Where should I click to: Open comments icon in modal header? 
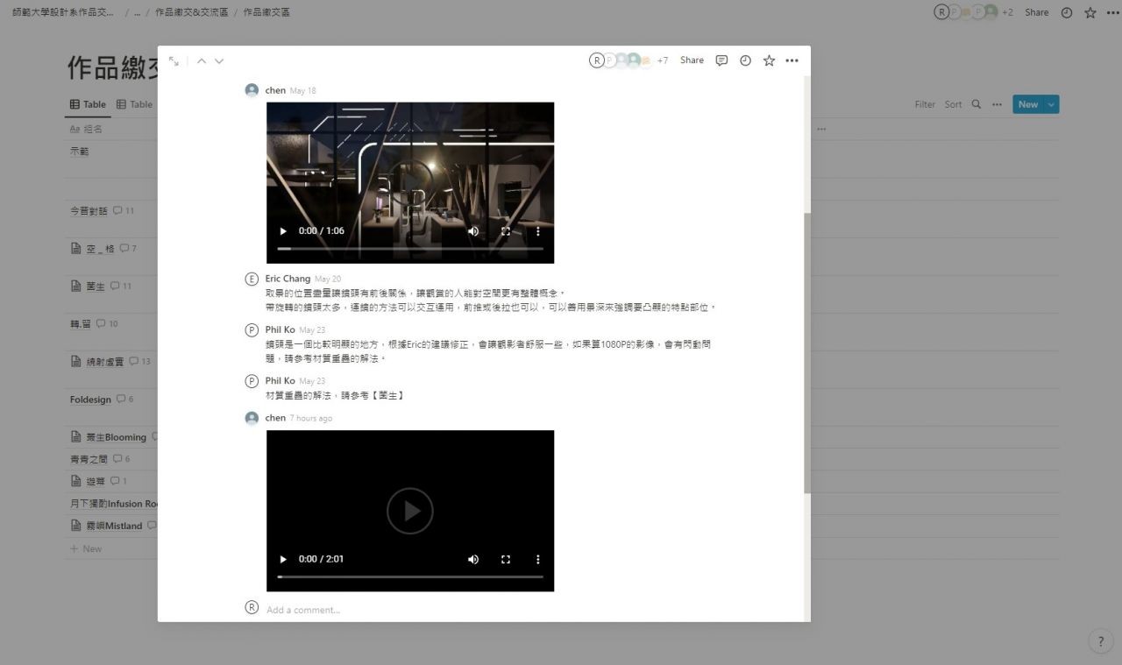click(721, 60)
